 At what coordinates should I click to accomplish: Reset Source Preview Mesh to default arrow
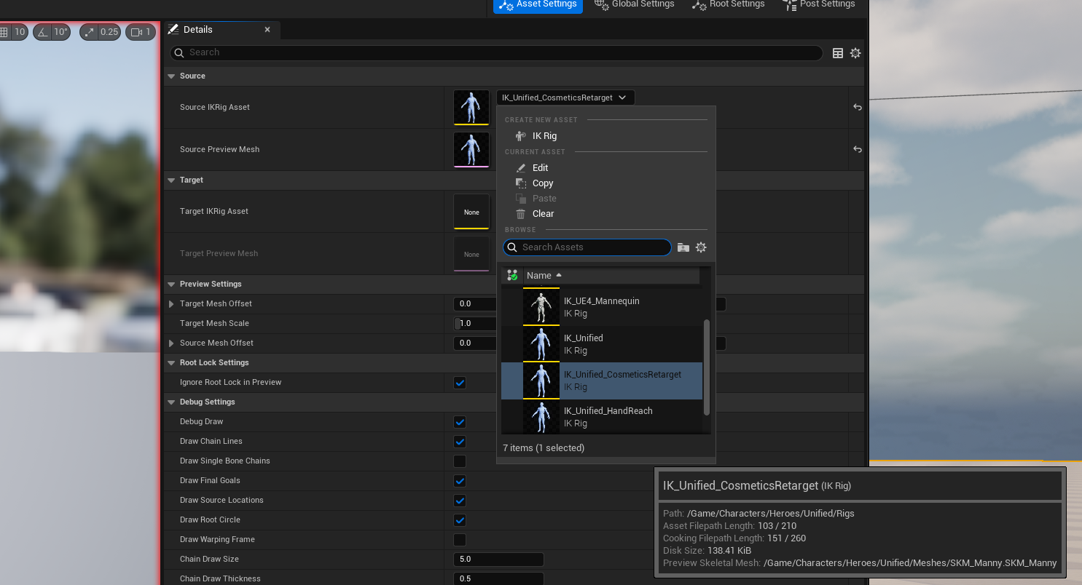(x=858, y=150)
